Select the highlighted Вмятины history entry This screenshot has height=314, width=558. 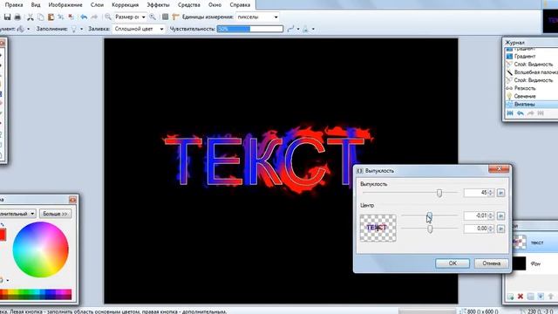point(532,105)
